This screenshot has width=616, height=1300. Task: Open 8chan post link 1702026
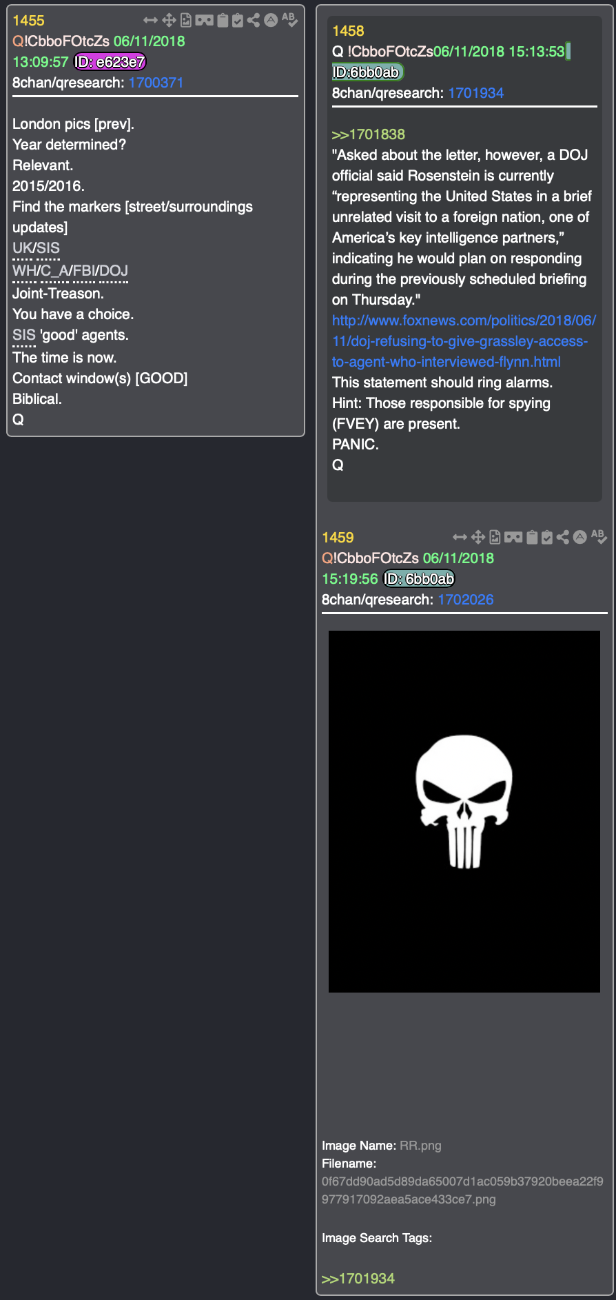(466, 600)
